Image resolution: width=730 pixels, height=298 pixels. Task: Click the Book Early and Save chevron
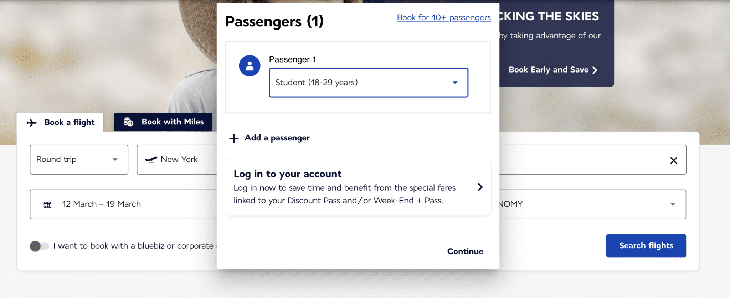[x=595, y=70]
